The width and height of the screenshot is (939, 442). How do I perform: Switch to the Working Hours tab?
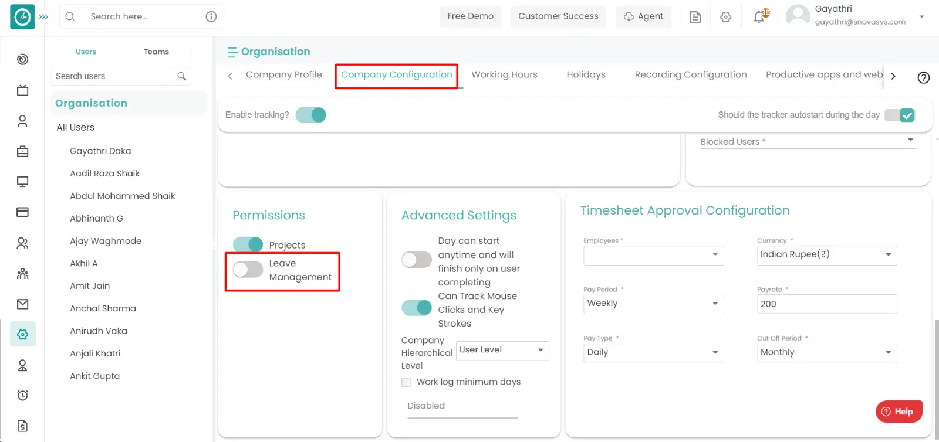(x=504, y=74)
